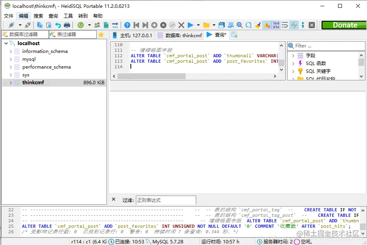The width and height of the screenshot is (367, 245).
Task: Click the cancel editing X icon
Action: point(181,25)
